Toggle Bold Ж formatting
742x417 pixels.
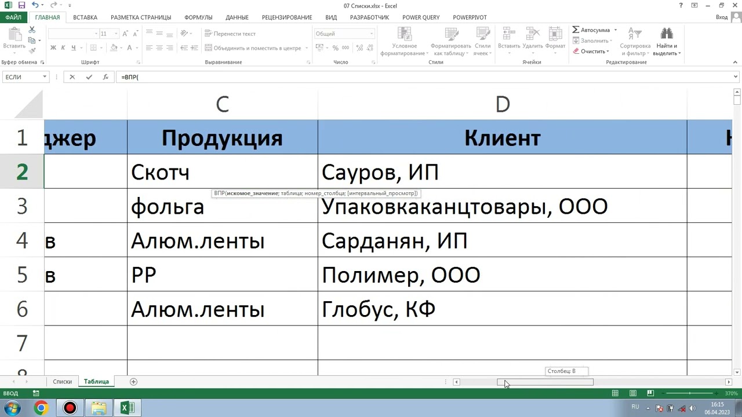pyautogui.click(x=53, y=48)
